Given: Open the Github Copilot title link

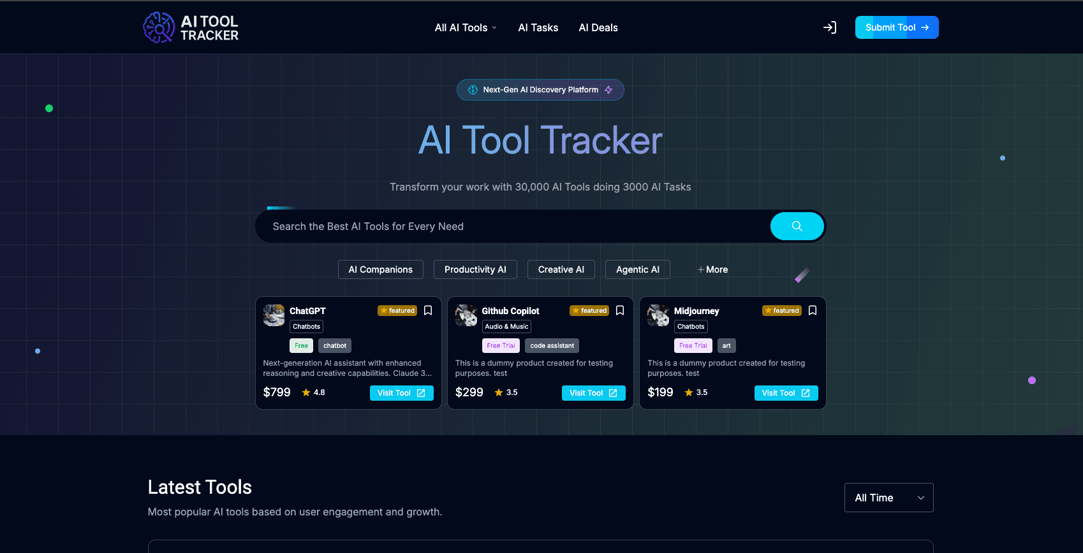Looking at the screenshot, I should [x=510, y=311].
